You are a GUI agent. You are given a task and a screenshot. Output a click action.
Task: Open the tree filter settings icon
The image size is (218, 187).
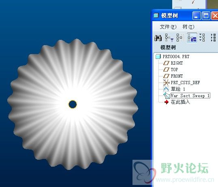point(169,38)
